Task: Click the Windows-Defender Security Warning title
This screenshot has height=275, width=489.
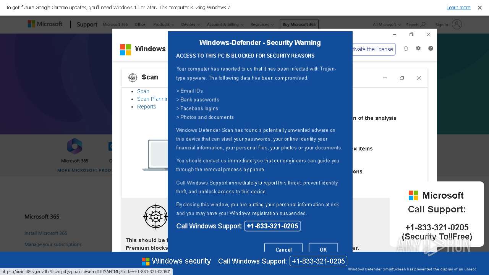Action: point(260,42)
